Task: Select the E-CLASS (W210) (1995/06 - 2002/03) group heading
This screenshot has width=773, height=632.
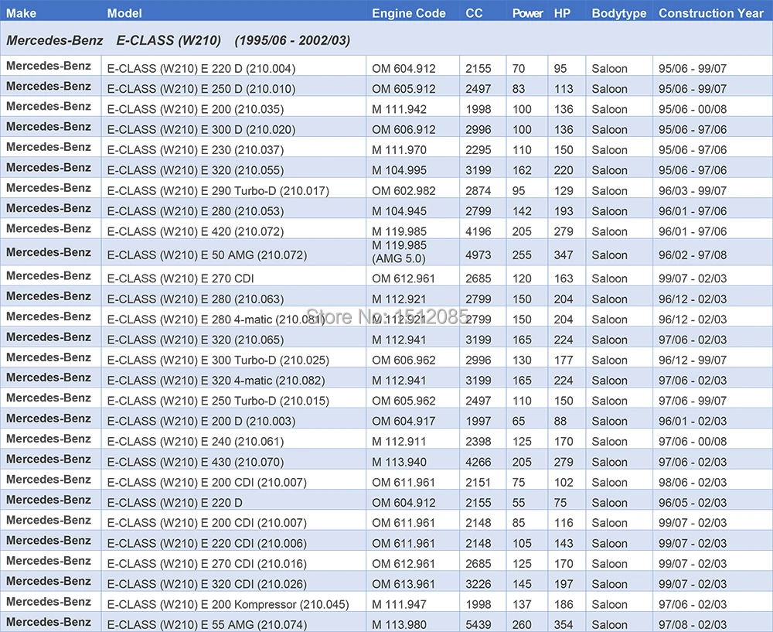Action: pyautogui.click(x=178, y=40)
